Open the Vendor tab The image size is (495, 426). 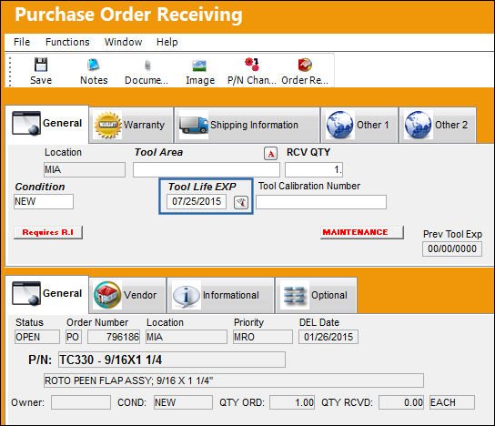point(127,295)
